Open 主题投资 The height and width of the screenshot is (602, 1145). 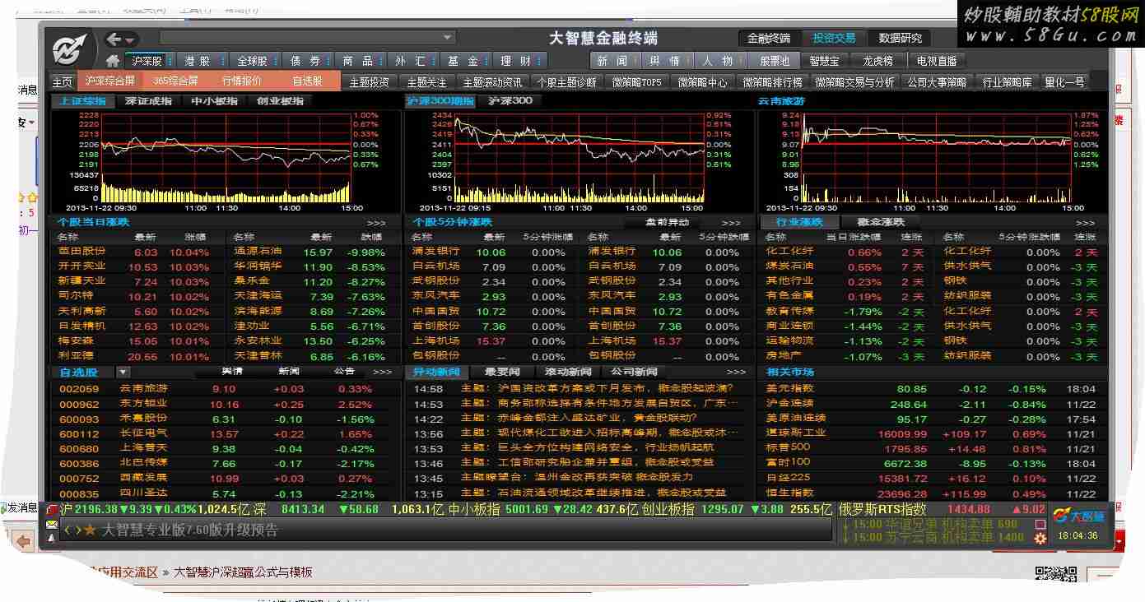369,82
